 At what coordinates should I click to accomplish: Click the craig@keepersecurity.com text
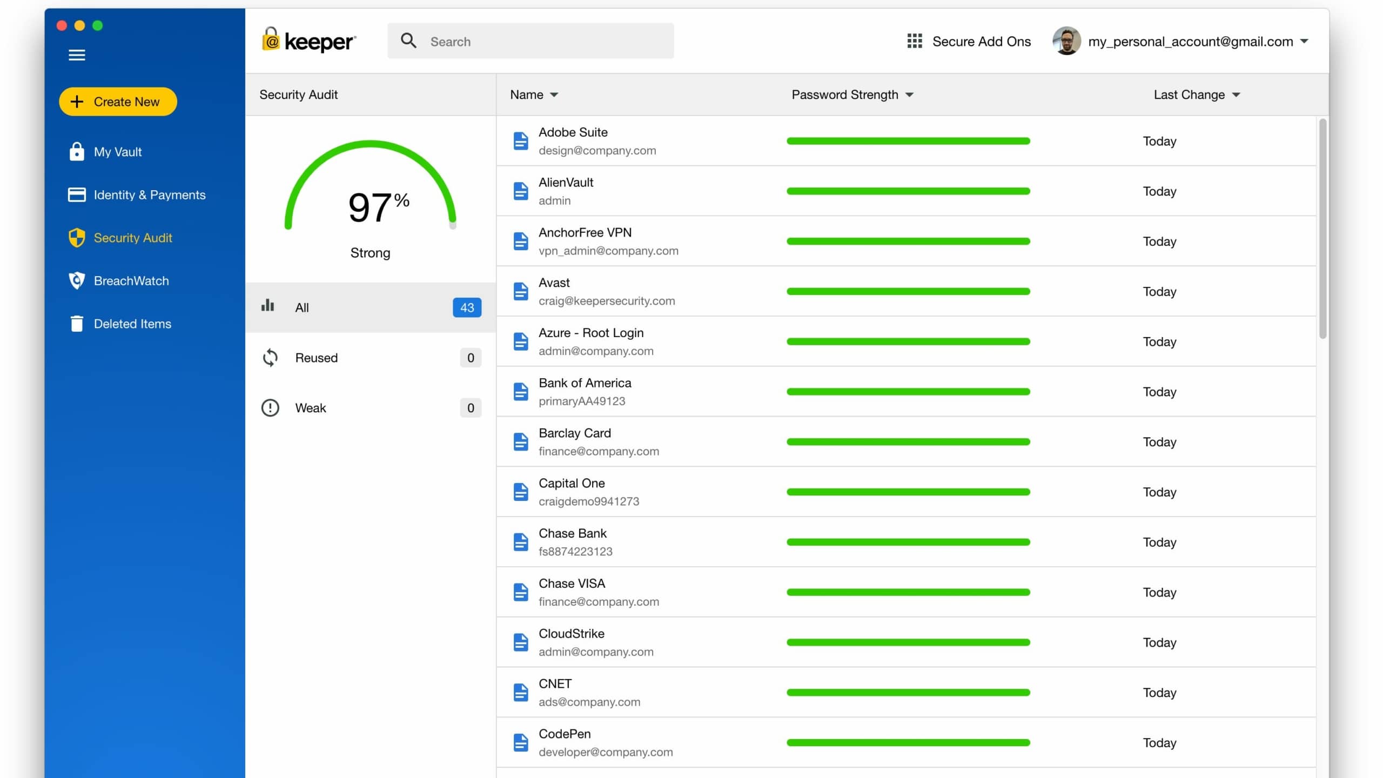pyautogui.click(x=607, y=301)
